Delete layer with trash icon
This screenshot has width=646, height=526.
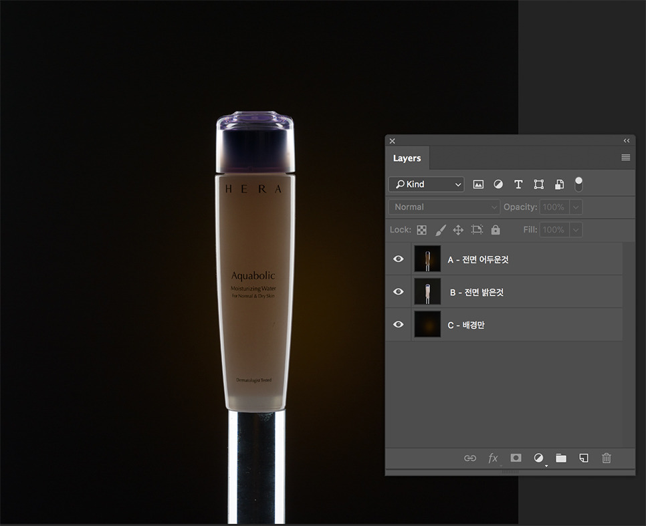(606, 458)
